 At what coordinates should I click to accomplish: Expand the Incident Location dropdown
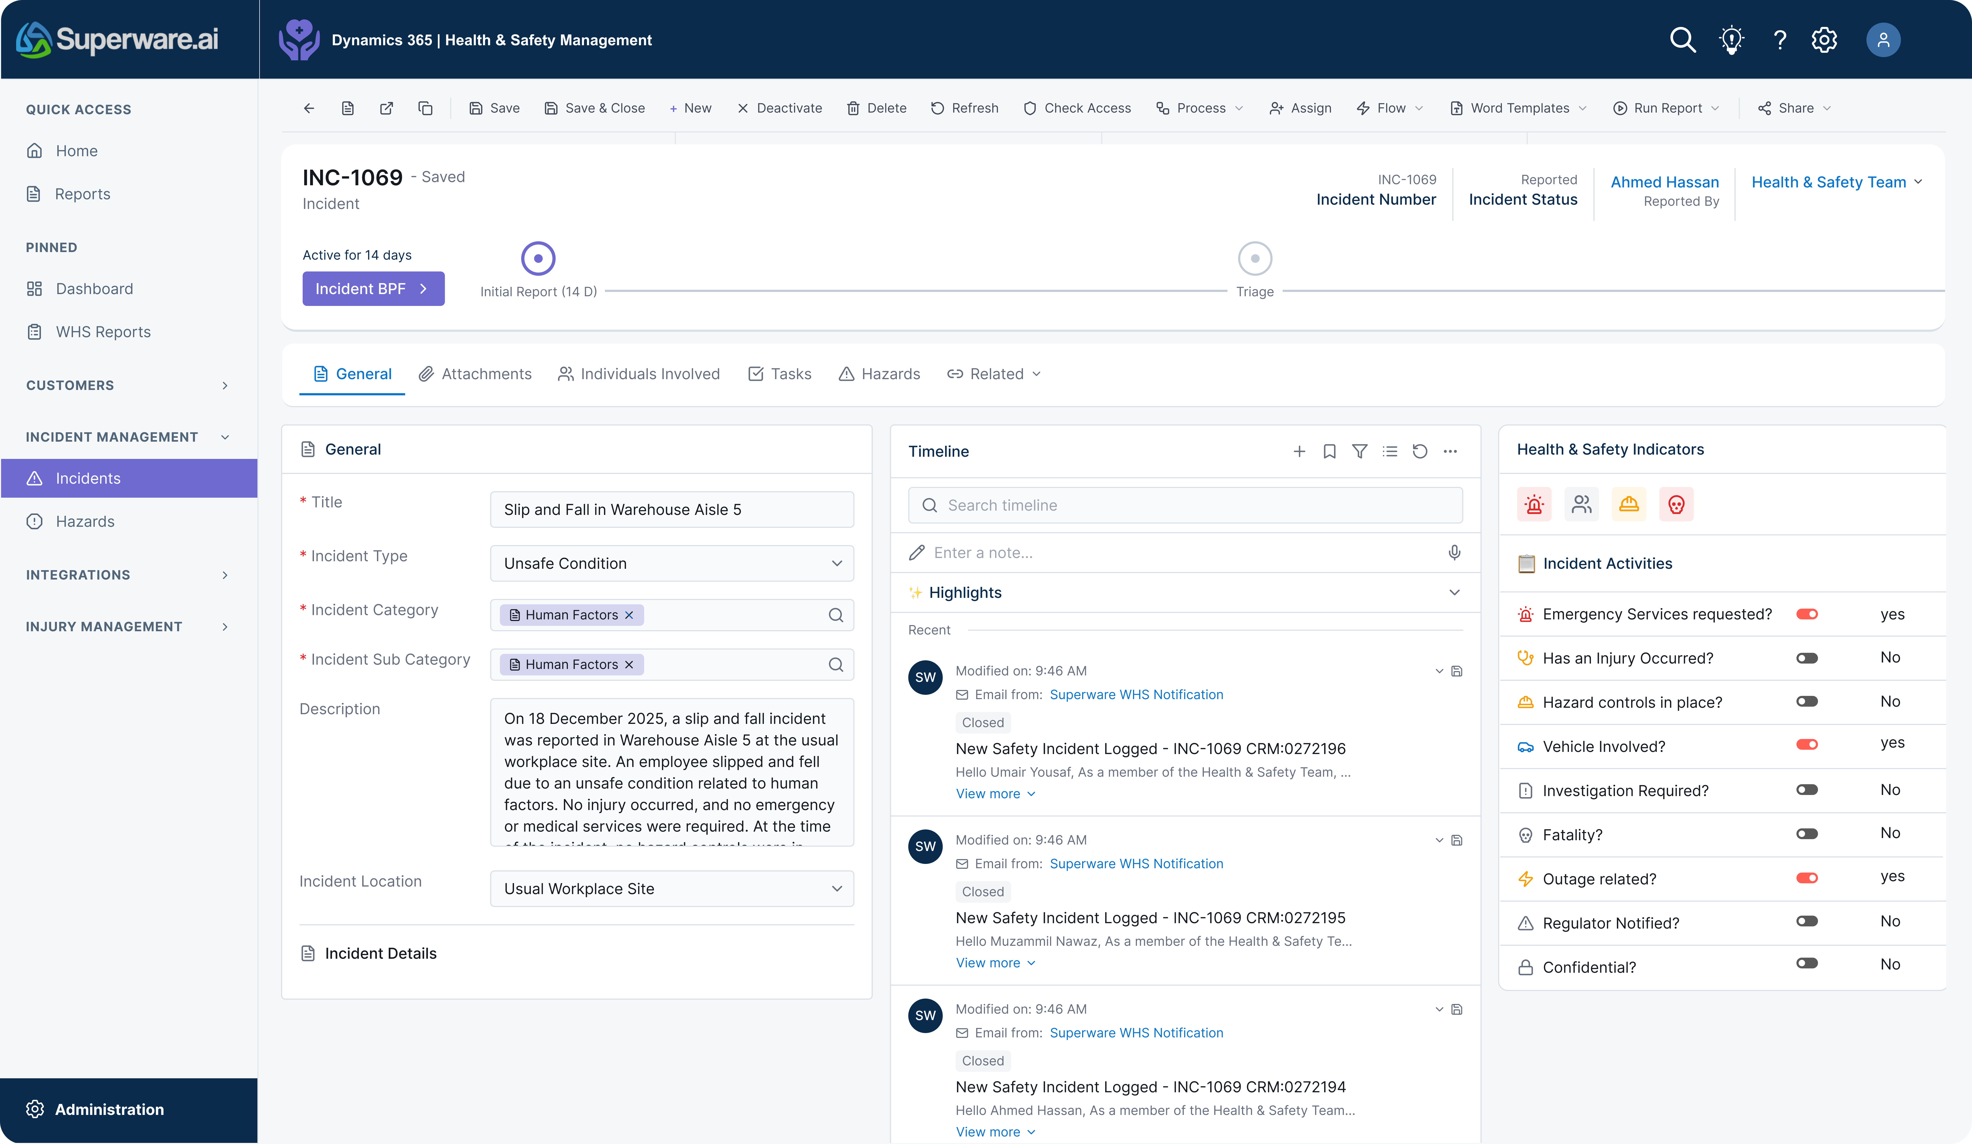pyautogui.click(x=672, y=889)
